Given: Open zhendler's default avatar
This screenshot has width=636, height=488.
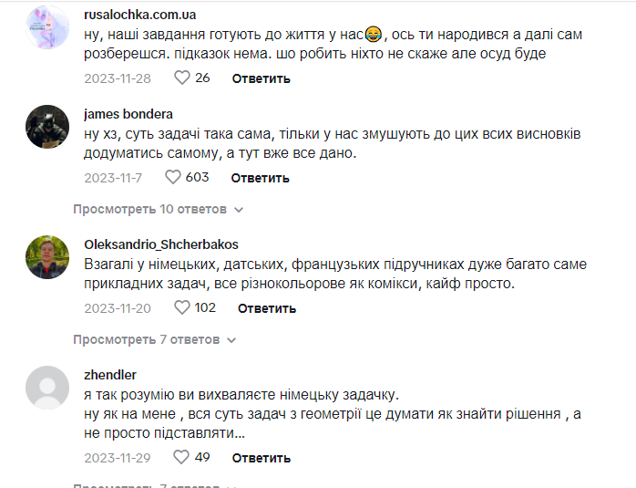Looking at the screenshot, I should pyautogui.click(x=47, y=387).
